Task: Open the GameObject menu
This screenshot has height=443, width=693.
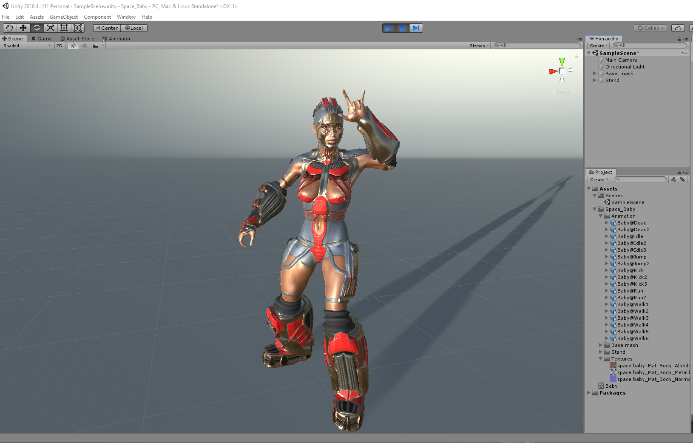Action: coord(63,17)
